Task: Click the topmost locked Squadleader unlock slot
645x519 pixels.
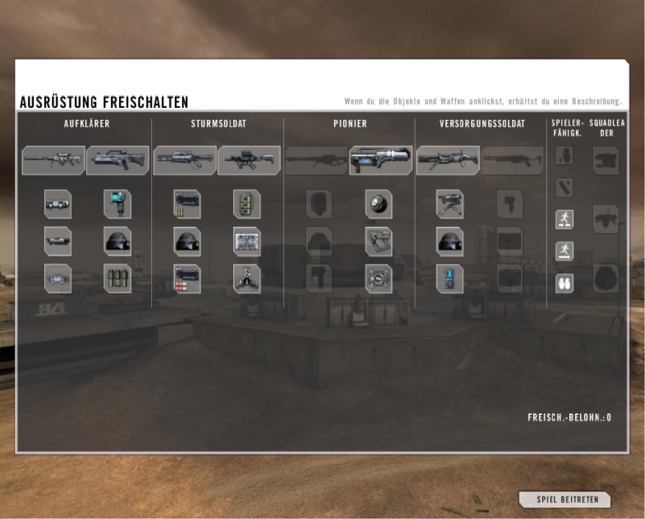Action: [605, 160]
